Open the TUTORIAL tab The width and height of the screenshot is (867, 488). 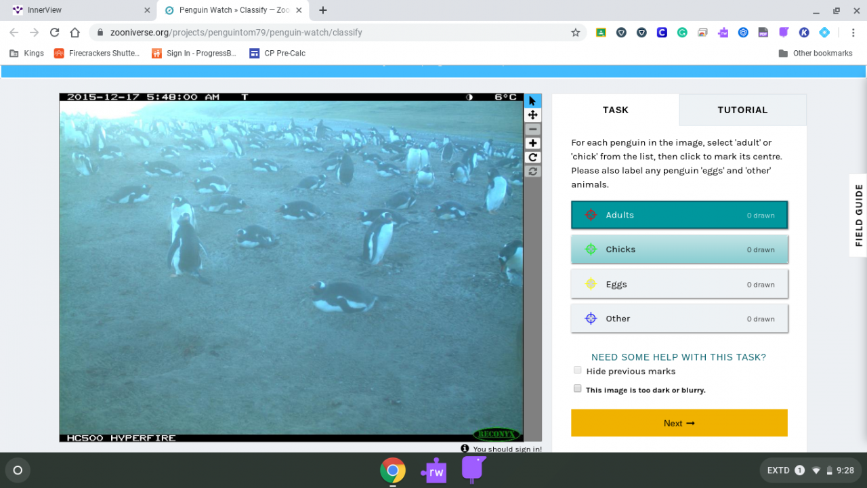[742, 110]
